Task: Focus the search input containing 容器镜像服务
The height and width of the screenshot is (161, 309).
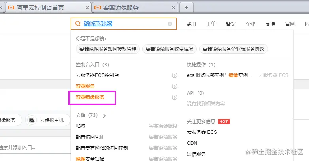Action: [124, 24]
